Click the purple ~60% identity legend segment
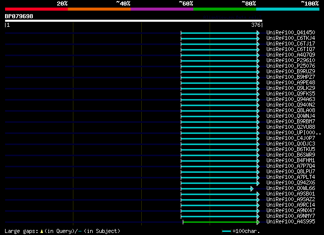Image resolution: width=324 pixels, height=235 pixels. (x=162, y=9)
